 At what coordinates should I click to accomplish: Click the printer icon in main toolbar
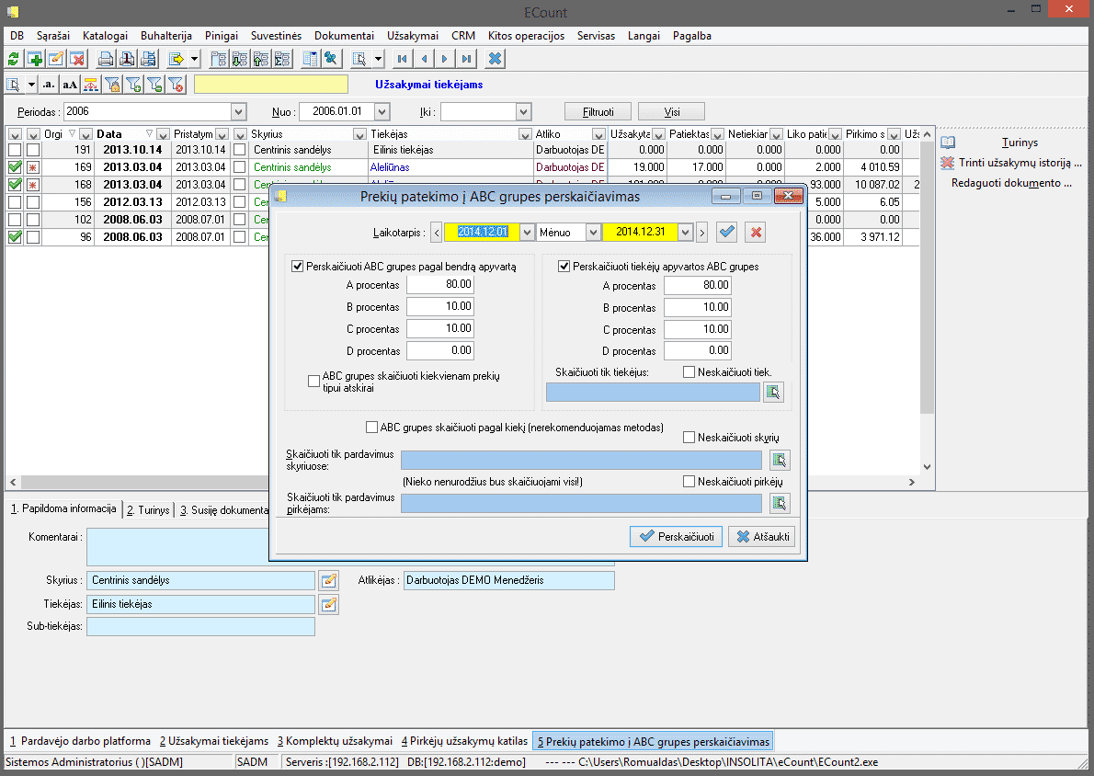coord(107,59)
